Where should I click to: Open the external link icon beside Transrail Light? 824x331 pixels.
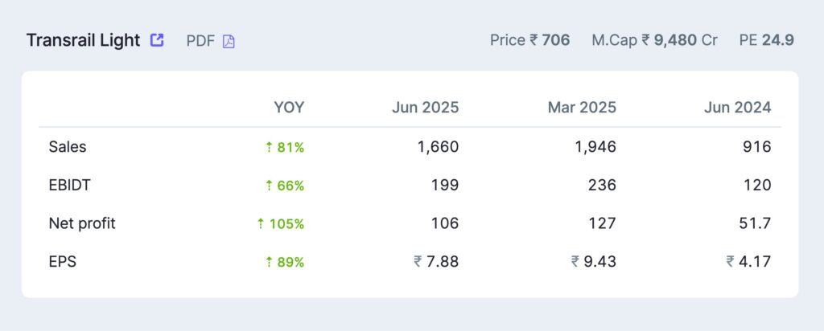point(158,39)
